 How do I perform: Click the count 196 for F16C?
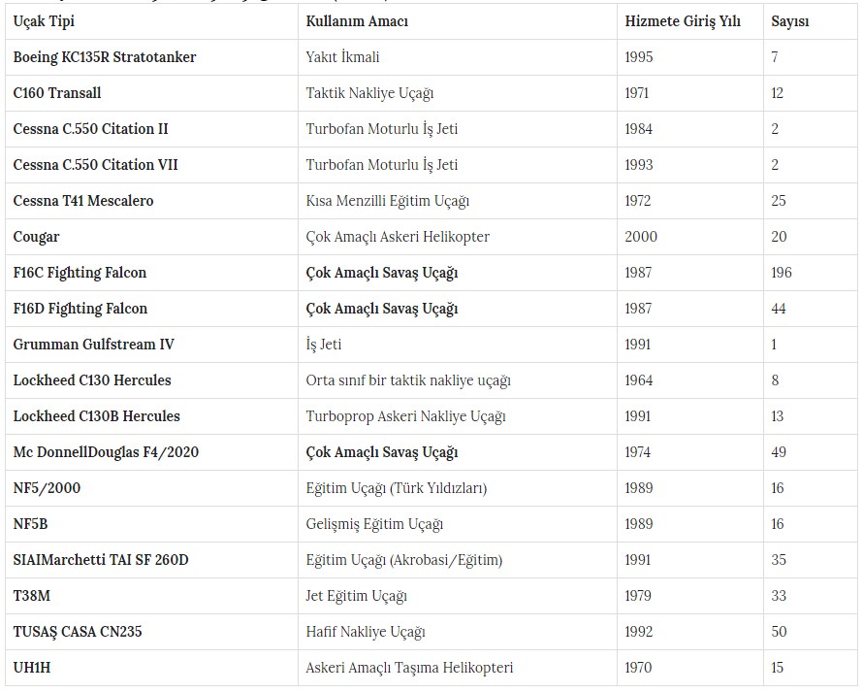tap(782, 273)
